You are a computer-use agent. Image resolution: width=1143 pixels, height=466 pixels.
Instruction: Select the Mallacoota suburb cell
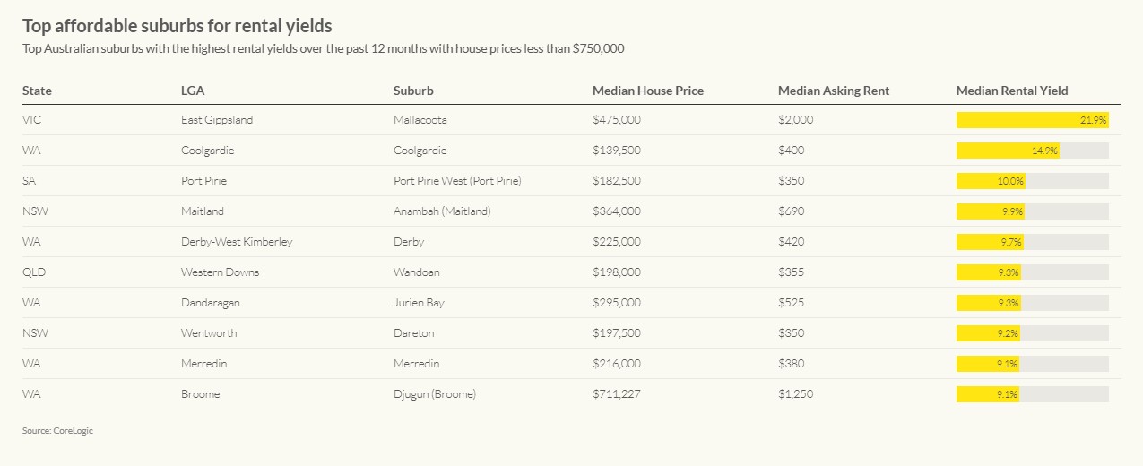click(420, 120)
